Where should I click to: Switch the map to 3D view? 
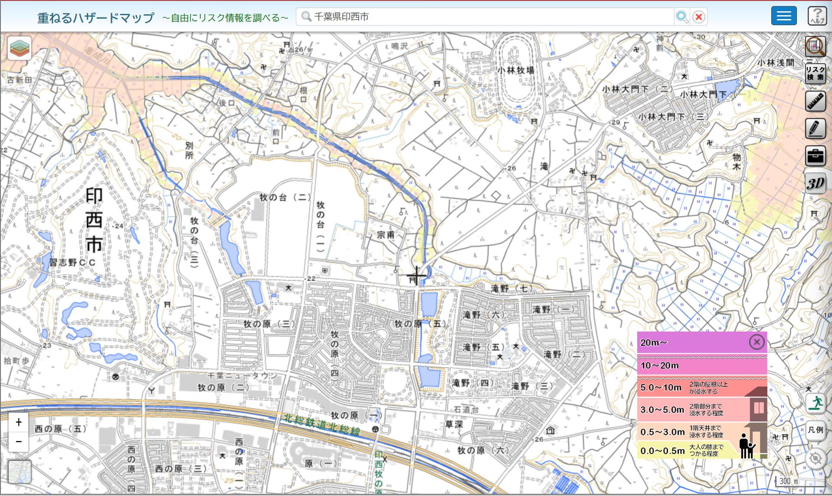pos(816,183)
